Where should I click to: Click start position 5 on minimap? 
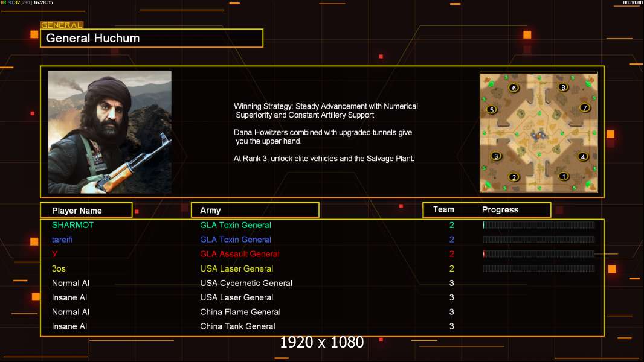click(492, 109)
